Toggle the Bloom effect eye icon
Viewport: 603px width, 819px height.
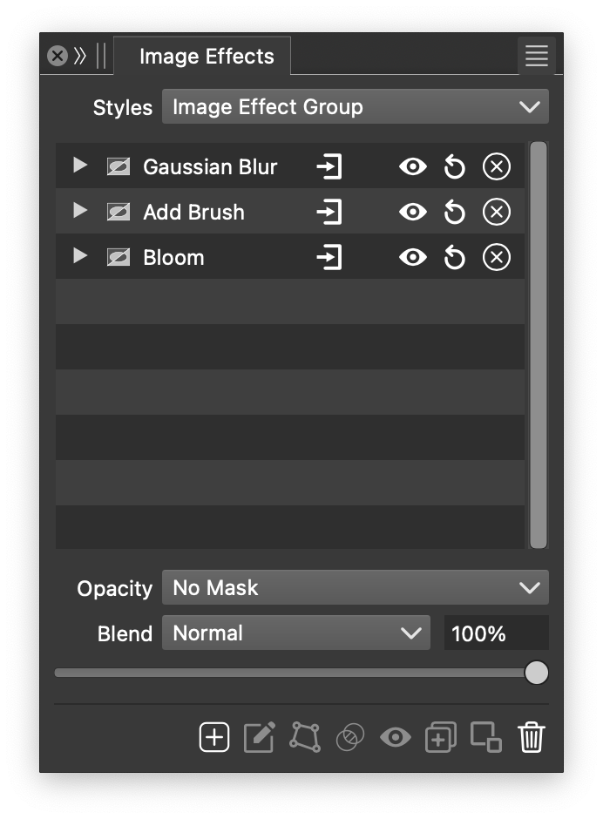tap(412, 257)
